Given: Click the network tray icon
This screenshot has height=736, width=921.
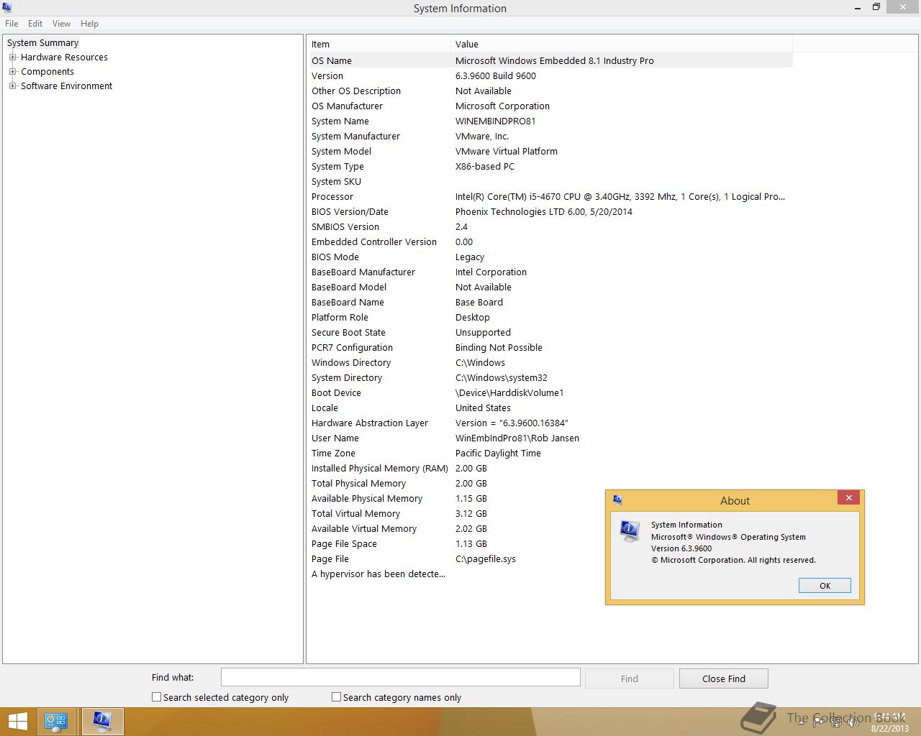Looking at the screenshot, I should tap(837, 722).
